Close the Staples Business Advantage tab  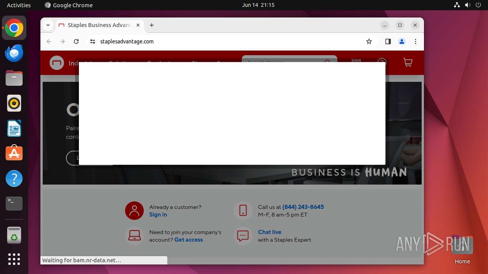click(138, 25)
